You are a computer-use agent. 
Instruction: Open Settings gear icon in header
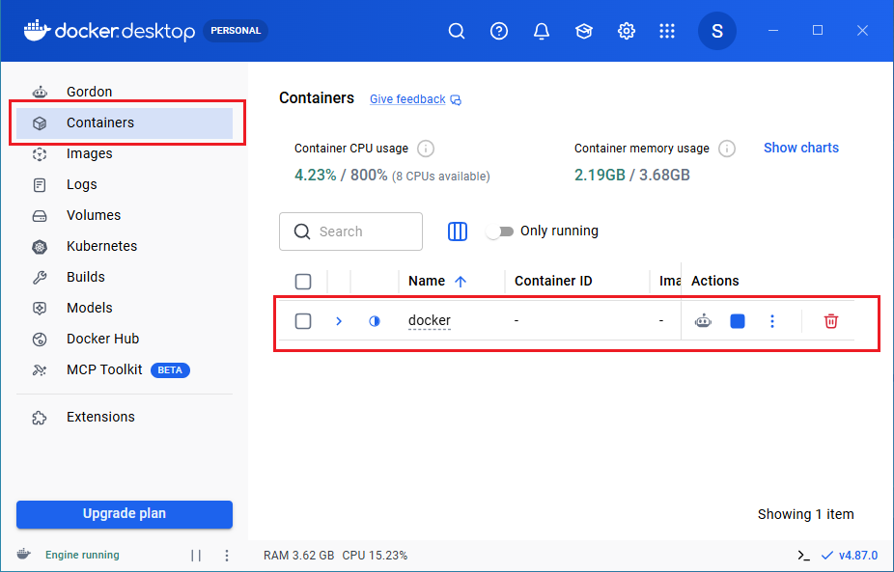(x=626, y=31)
